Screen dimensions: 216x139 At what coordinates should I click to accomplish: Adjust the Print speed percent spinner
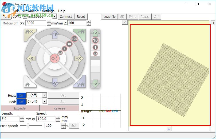63,126
